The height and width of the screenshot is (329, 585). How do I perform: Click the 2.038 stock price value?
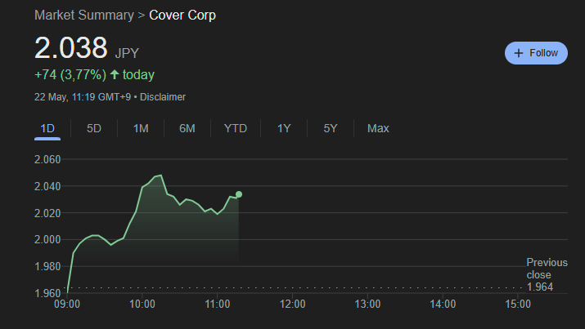[x=71, y=47]
